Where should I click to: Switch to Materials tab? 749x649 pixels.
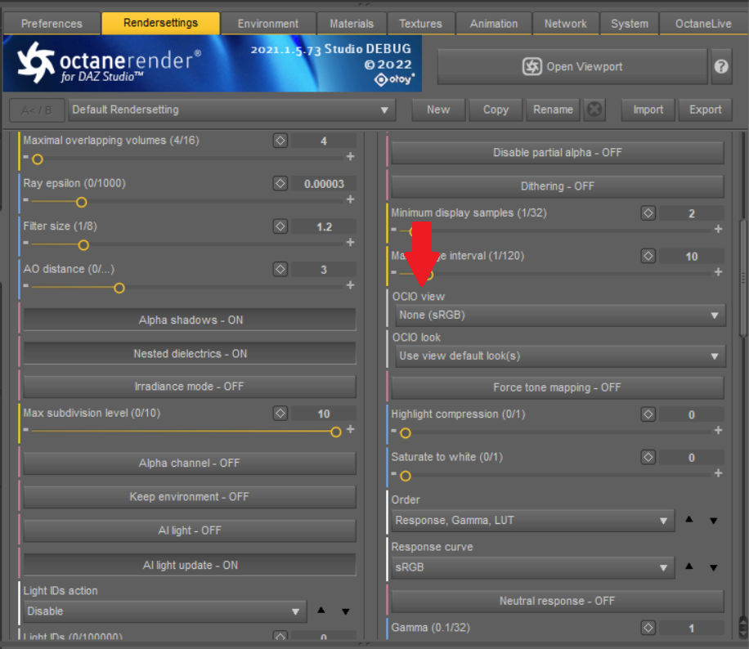(352, 24)
